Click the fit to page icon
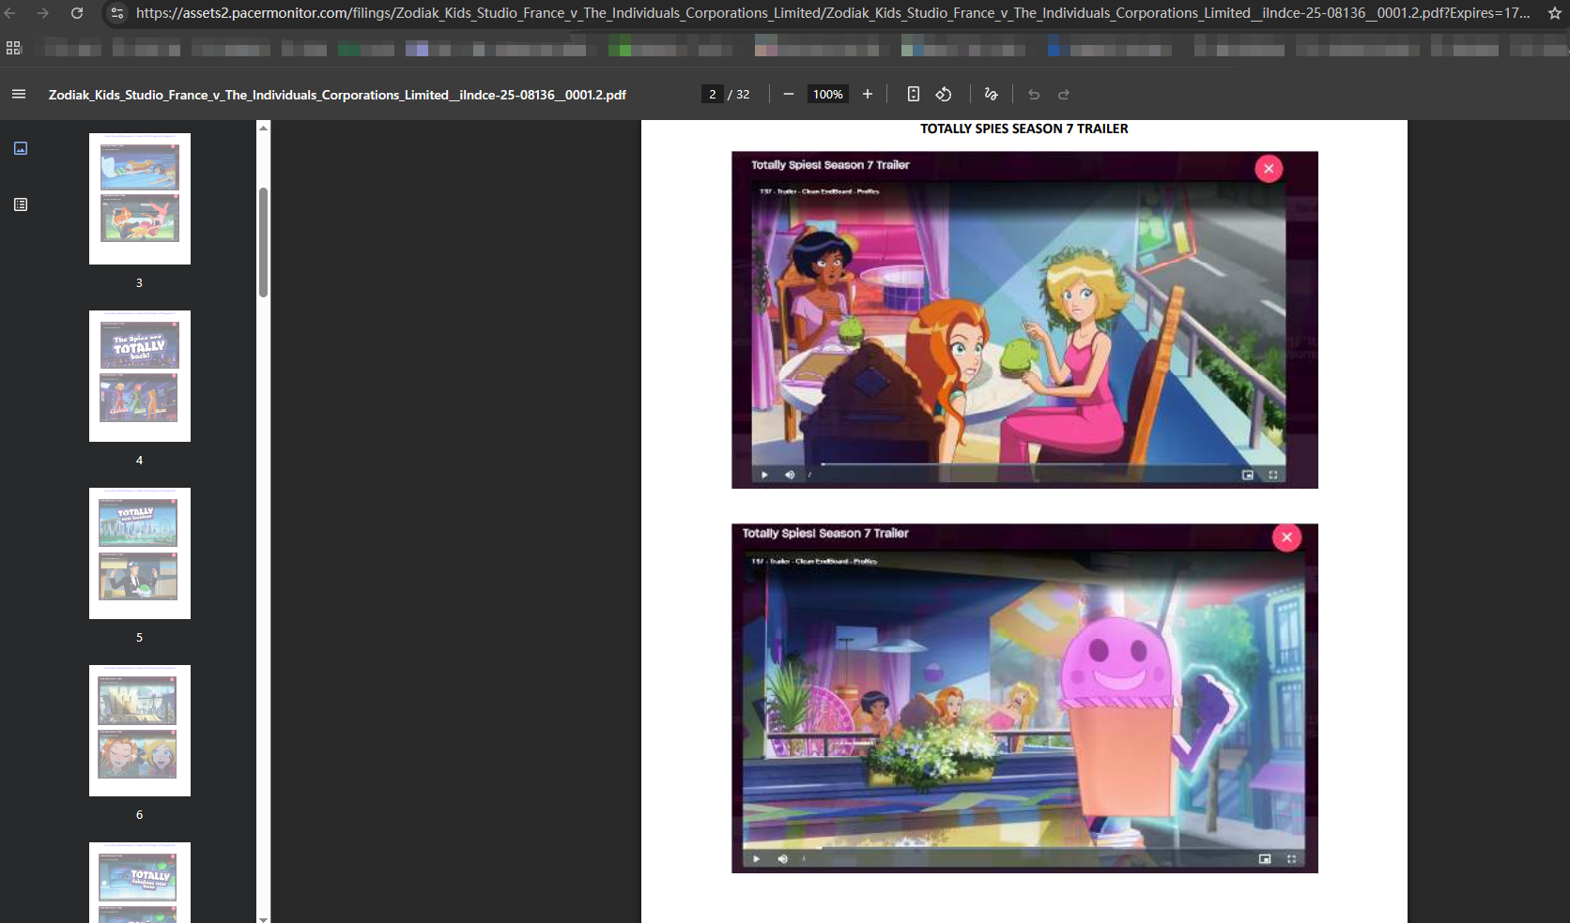This screenshot has height=923, width=1570. point(913,94)
